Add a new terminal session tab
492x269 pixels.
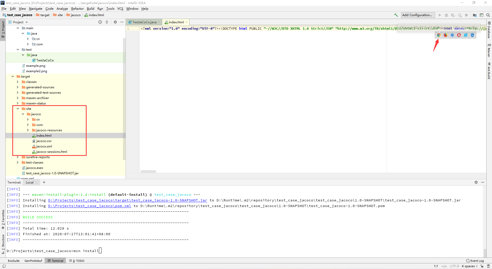click(44, 182)
